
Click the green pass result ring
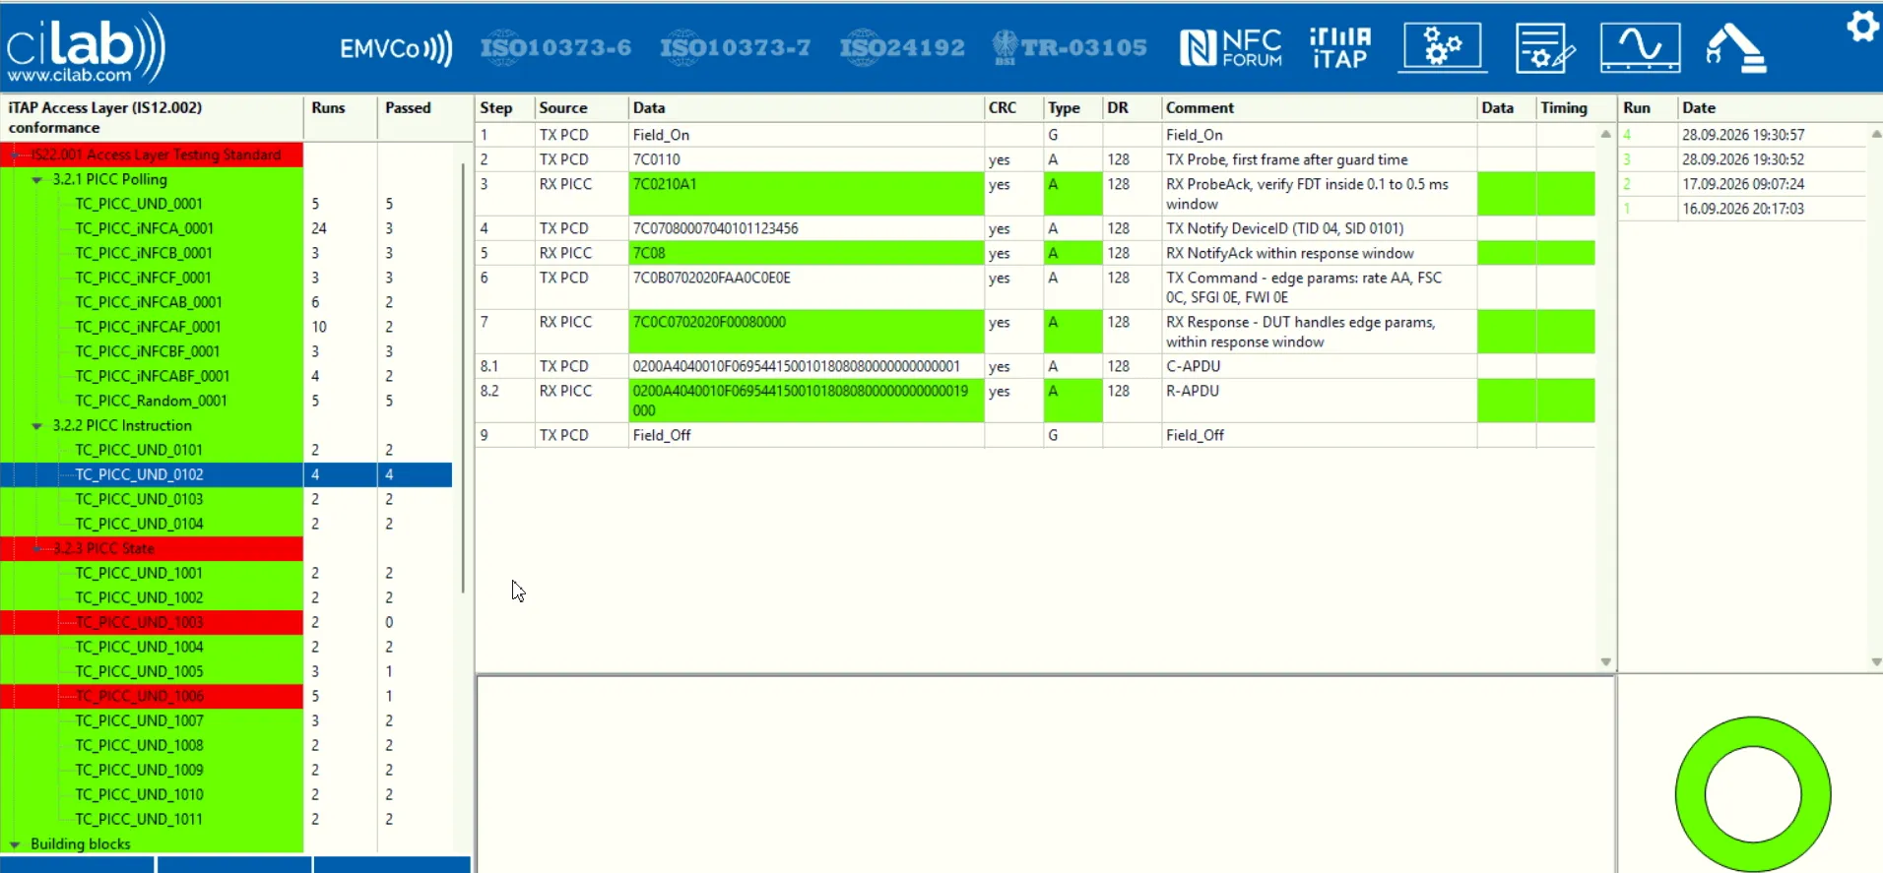pyautogui.click(x=1753, y=793)
